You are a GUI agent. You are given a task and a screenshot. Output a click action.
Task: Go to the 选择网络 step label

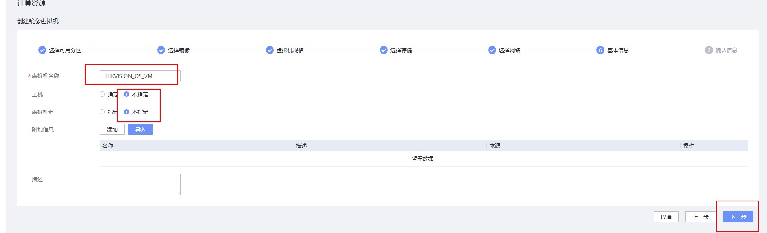click(509, 50)
